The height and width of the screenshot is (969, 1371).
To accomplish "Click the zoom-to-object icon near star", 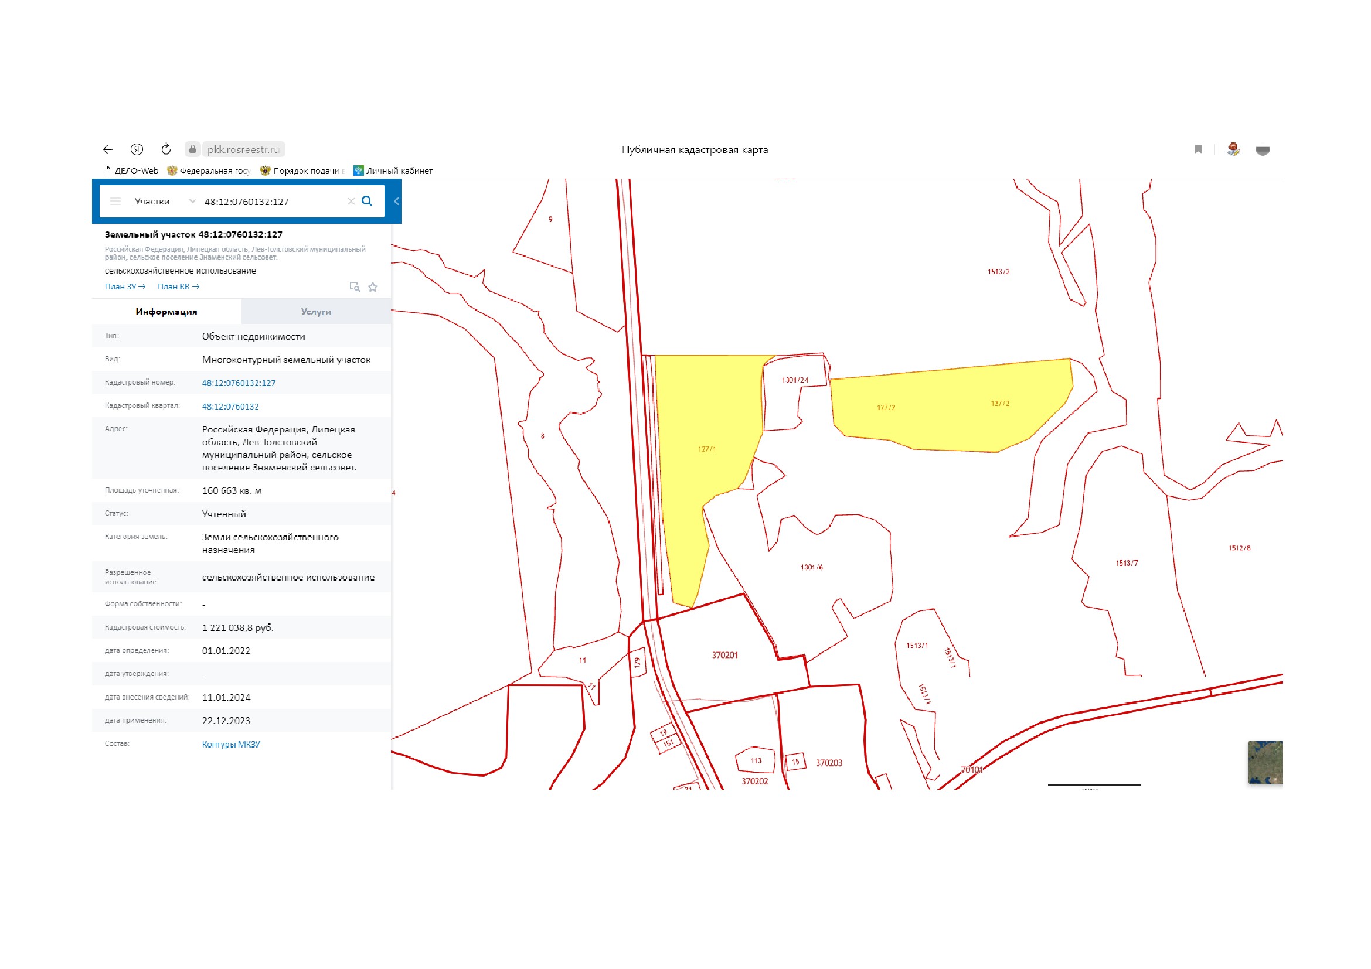I will point(355,288).
